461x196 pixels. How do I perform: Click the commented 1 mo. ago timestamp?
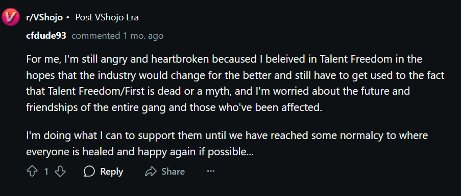(x=117, y=36)
